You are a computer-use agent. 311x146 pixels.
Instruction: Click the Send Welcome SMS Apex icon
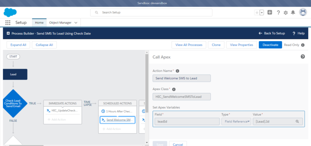[103, 120]
